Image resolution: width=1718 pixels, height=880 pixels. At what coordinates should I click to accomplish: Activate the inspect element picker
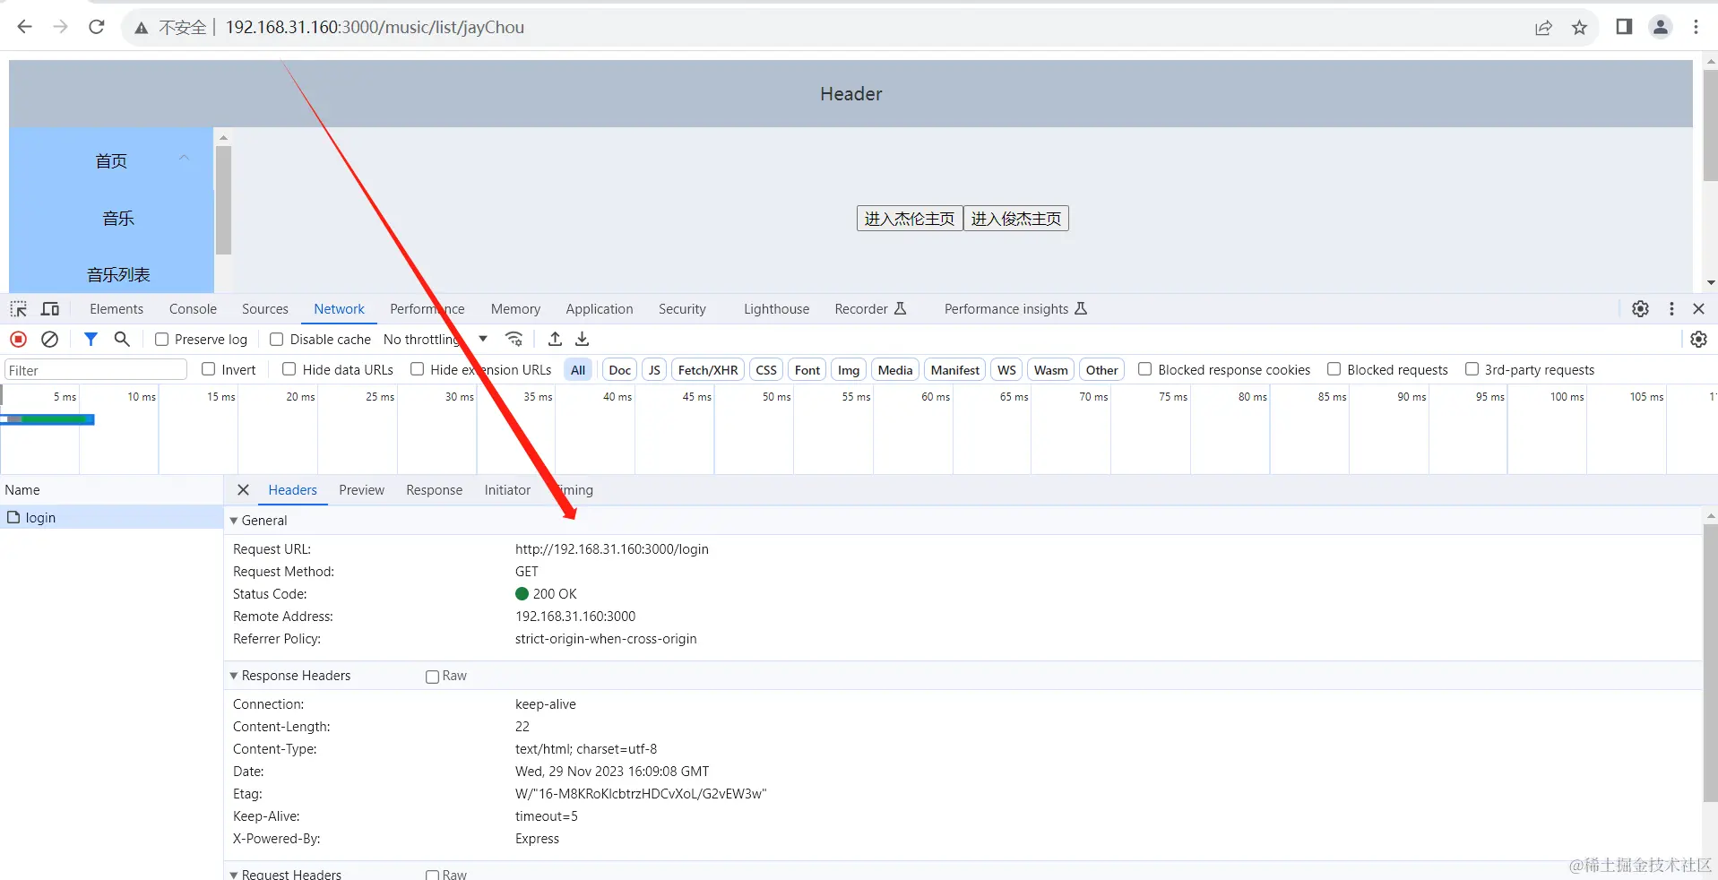pos(19,309)
